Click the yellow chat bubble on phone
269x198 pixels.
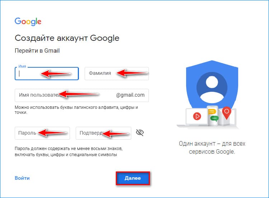[212, 112]
